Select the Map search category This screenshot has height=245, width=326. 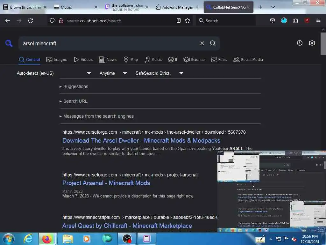pyautogui.click(x=131, y=60)
